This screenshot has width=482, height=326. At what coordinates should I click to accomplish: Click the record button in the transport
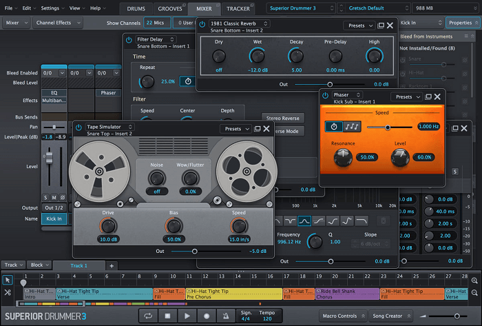[207, 316]
